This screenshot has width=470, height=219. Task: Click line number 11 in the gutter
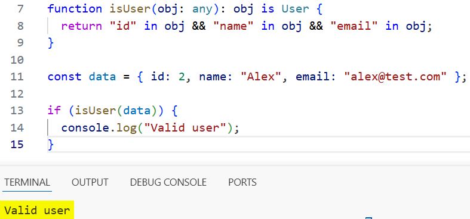click(x=17, y=77)
